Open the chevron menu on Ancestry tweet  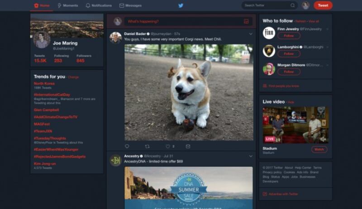[x=251, y=156]
